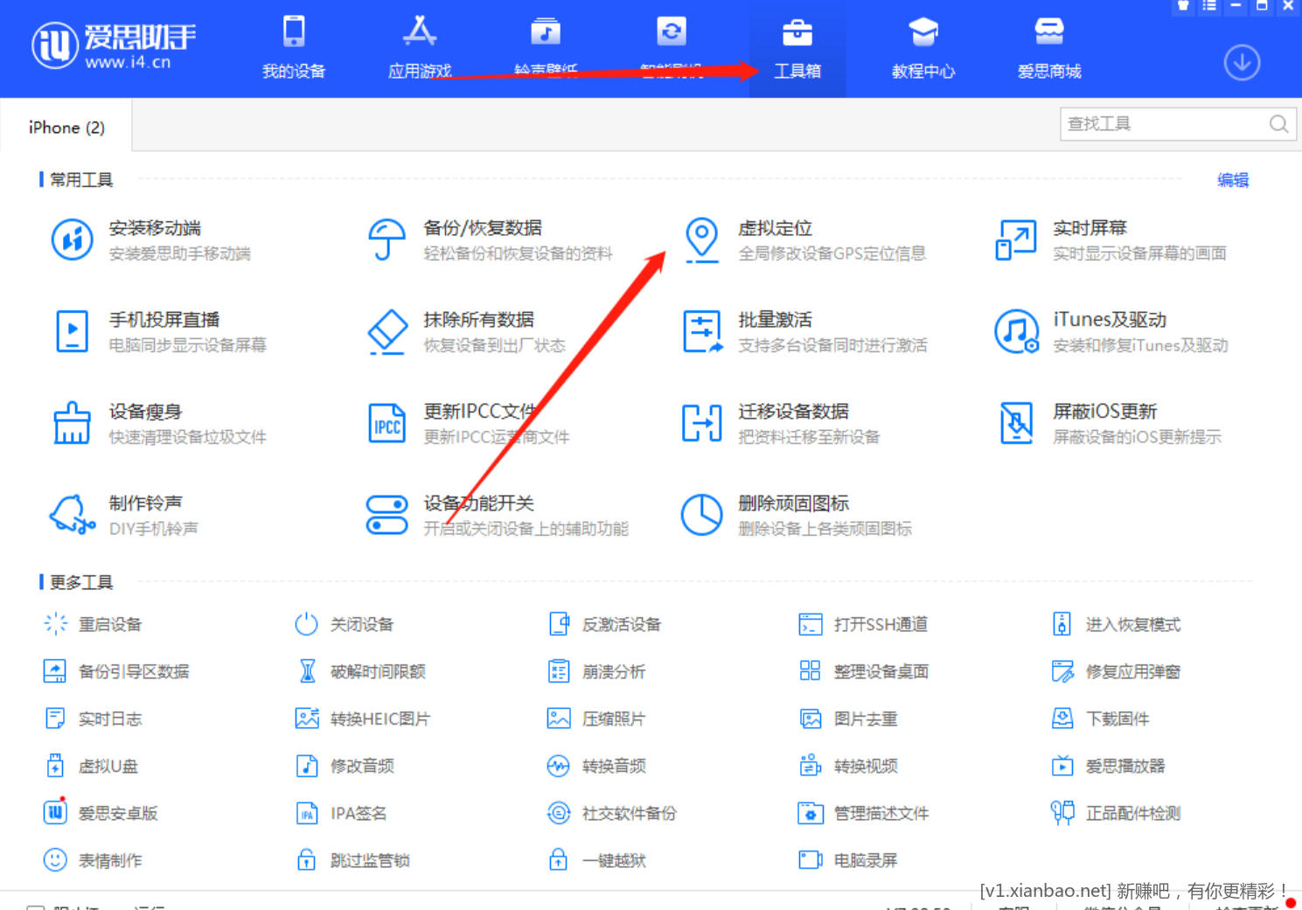
Task: Open 应用游戏 section
Action: click(x=420, y=47)
